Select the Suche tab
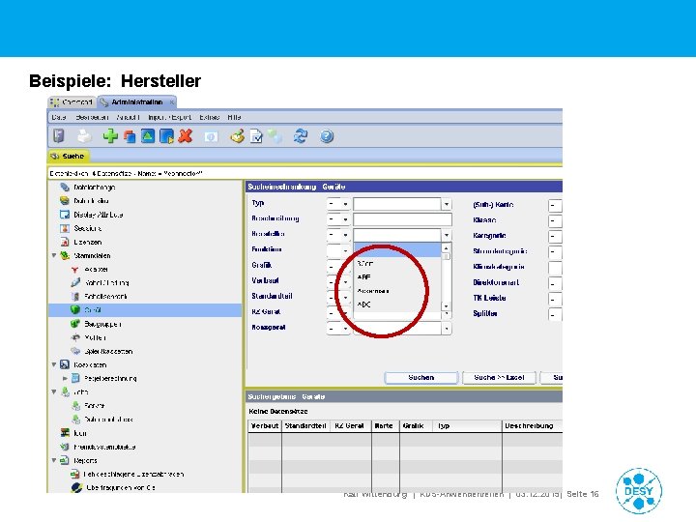This screenshot has height=522, width=696. [x=69, y=157]
